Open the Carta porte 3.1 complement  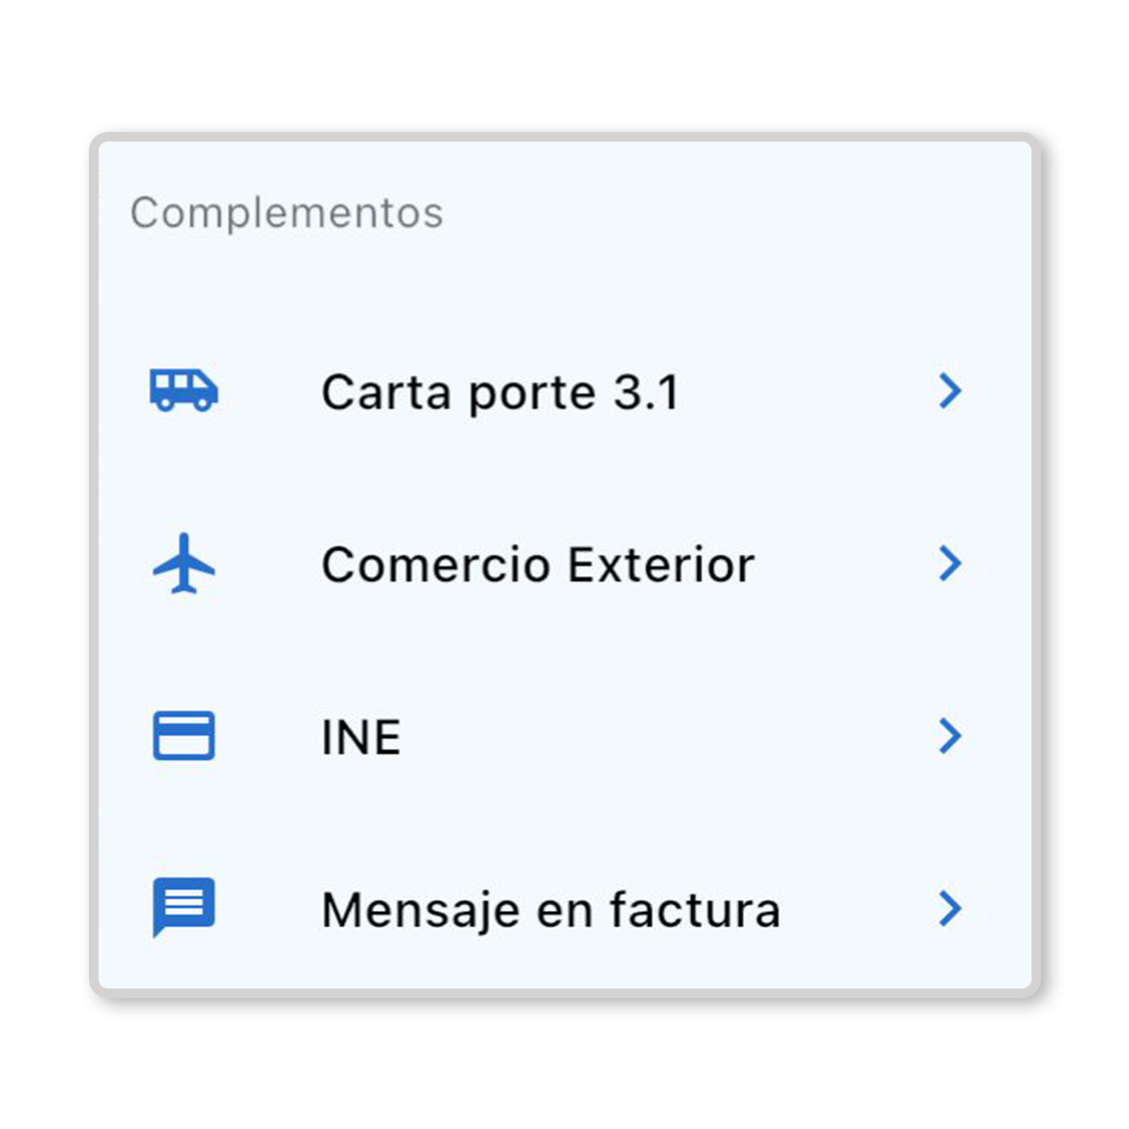pos(500,392)
